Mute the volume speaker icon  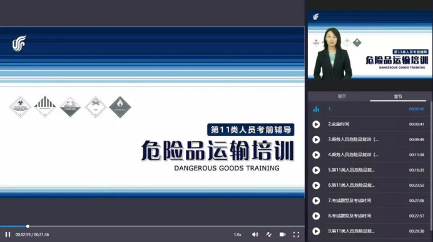pos(255,234)
